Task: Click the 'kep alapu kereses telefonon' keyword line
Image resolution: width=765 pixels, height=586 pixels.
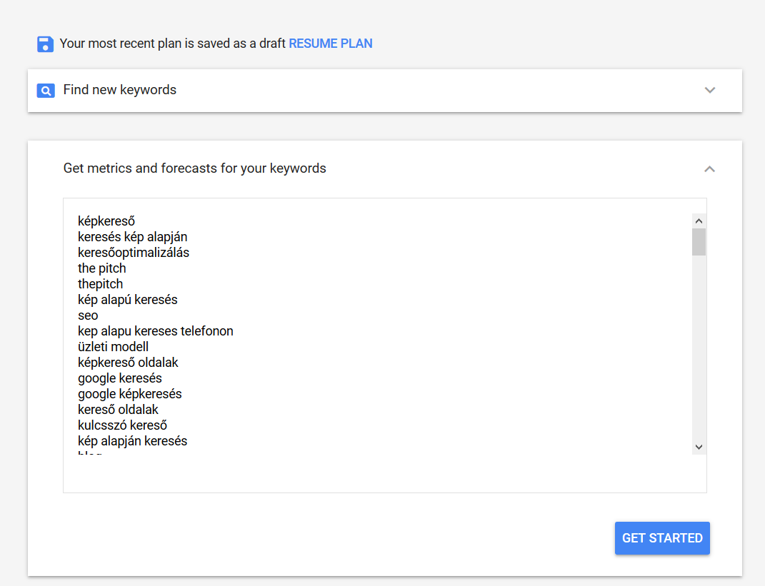Action: [156, 331]
